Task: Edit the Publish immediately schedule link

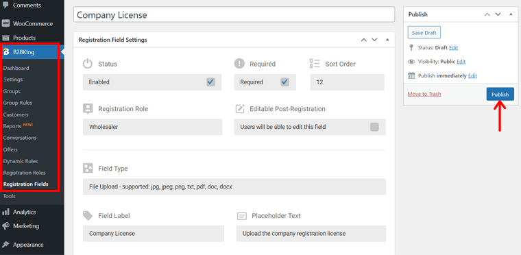Action: tap(472, 75)
